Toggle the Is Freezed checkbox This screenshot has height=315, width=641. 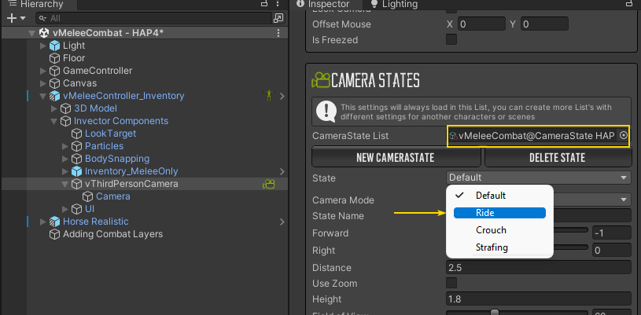coord(451,39)
